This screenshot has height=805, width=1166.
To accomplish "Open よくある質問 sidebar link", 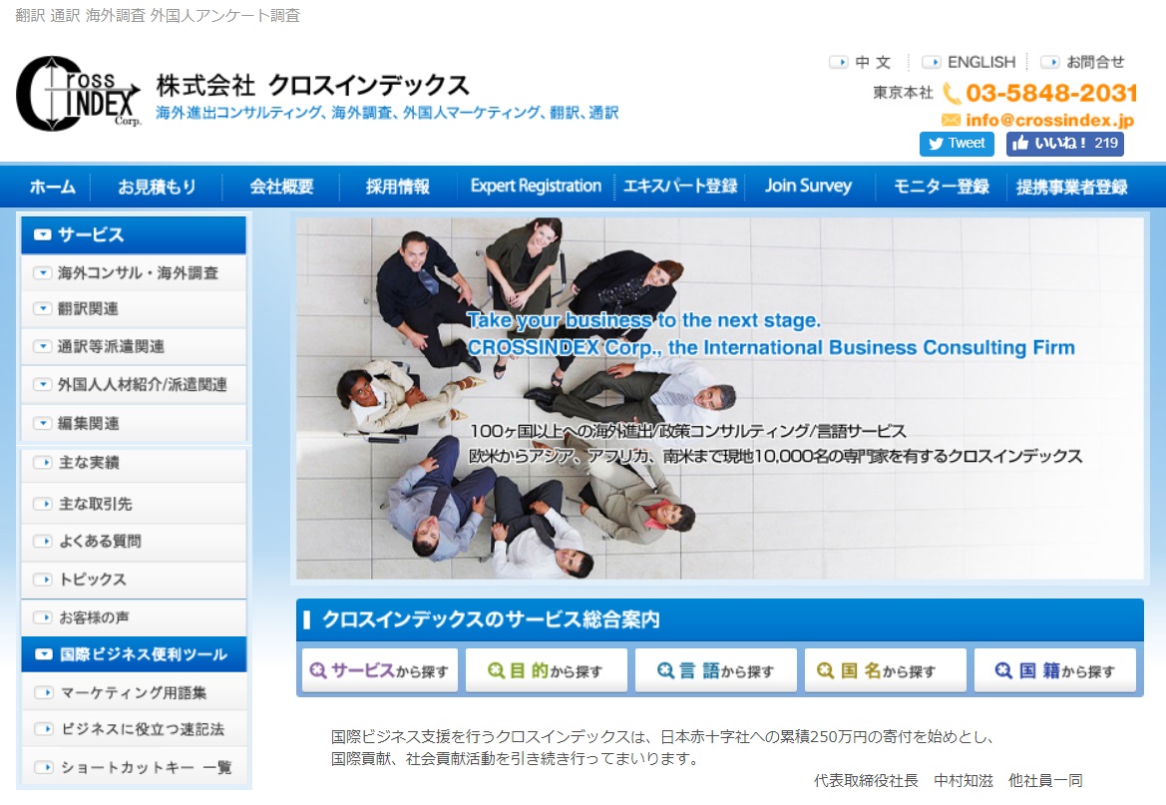I will (x=134, y=542).
